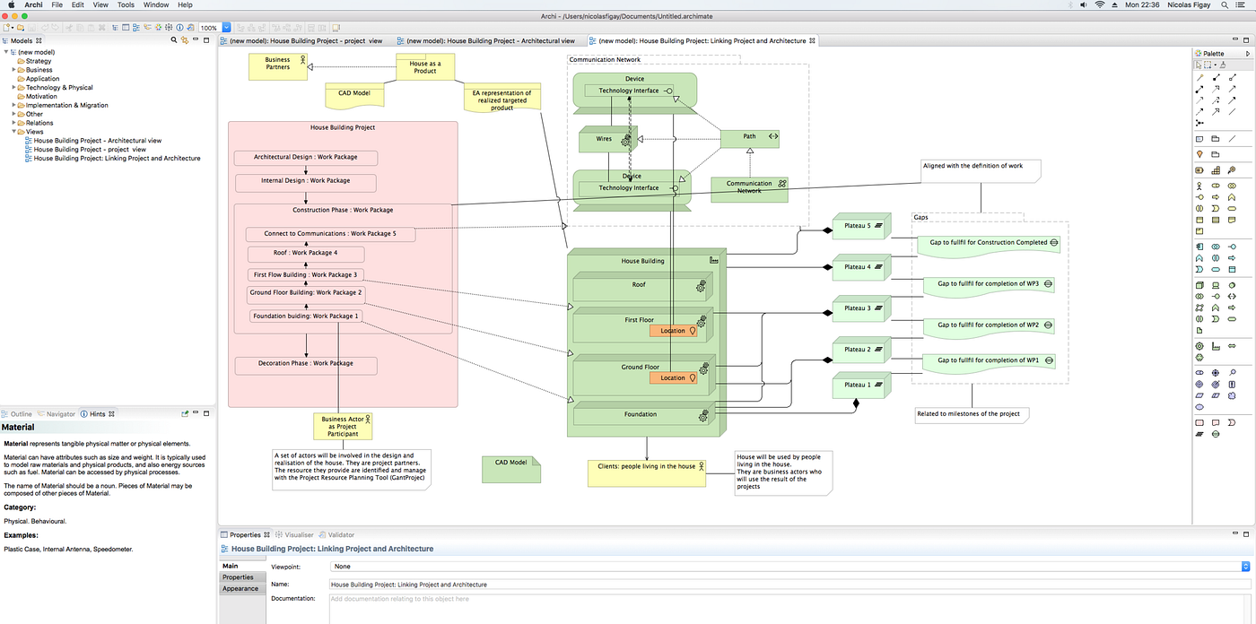Click the color wheel Palette toolbar icon

click(x=158, y=28)
